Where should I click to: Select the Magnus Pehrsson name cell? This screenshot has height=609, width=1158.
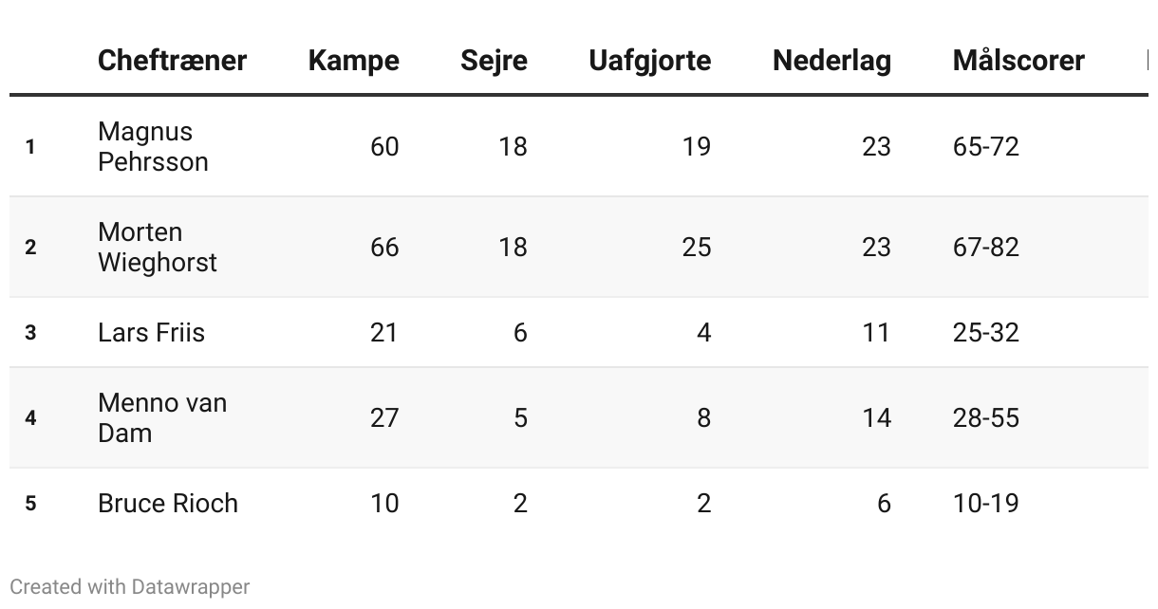(x=153, y=146)
